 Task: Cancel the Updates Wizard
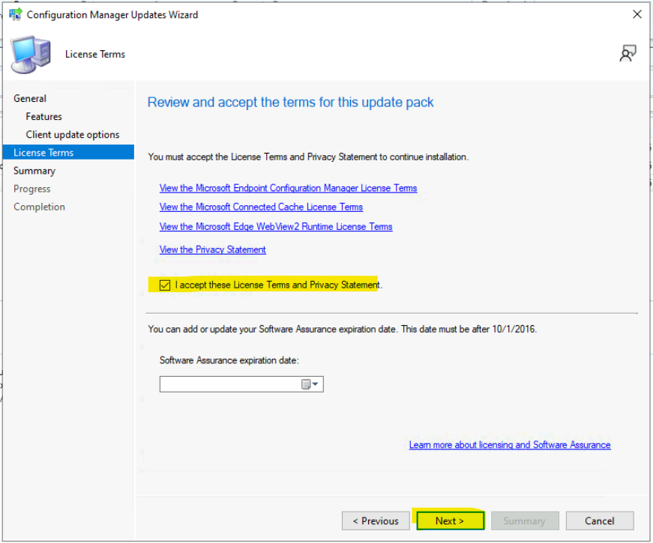600,521
